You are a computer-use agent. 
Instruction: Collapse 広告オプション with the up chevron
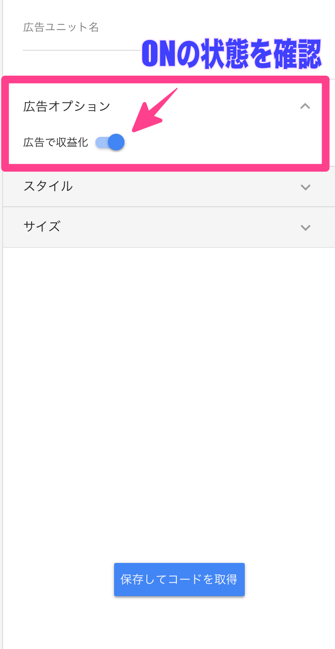305,106
